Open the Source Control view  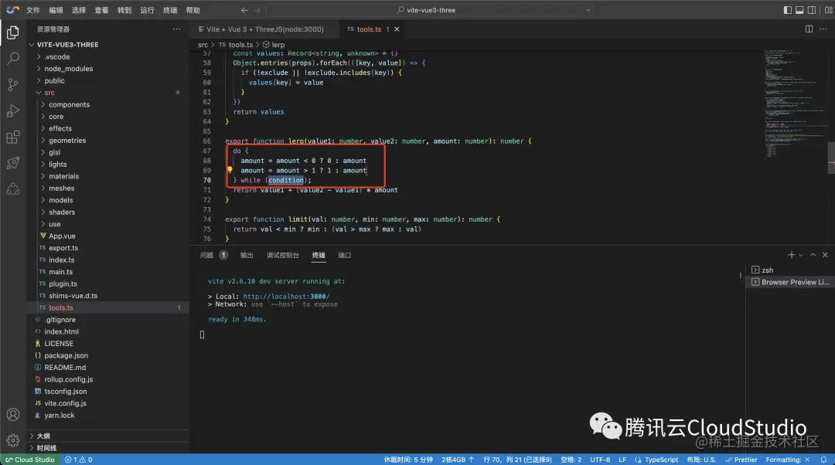point(13,85)
